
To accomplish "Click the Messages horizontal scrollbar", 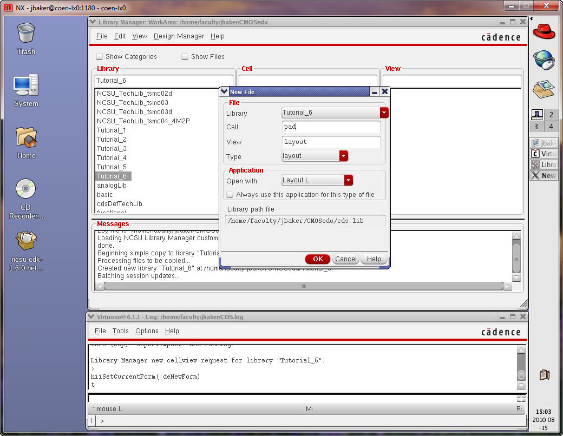I will (x=303, y=286).
